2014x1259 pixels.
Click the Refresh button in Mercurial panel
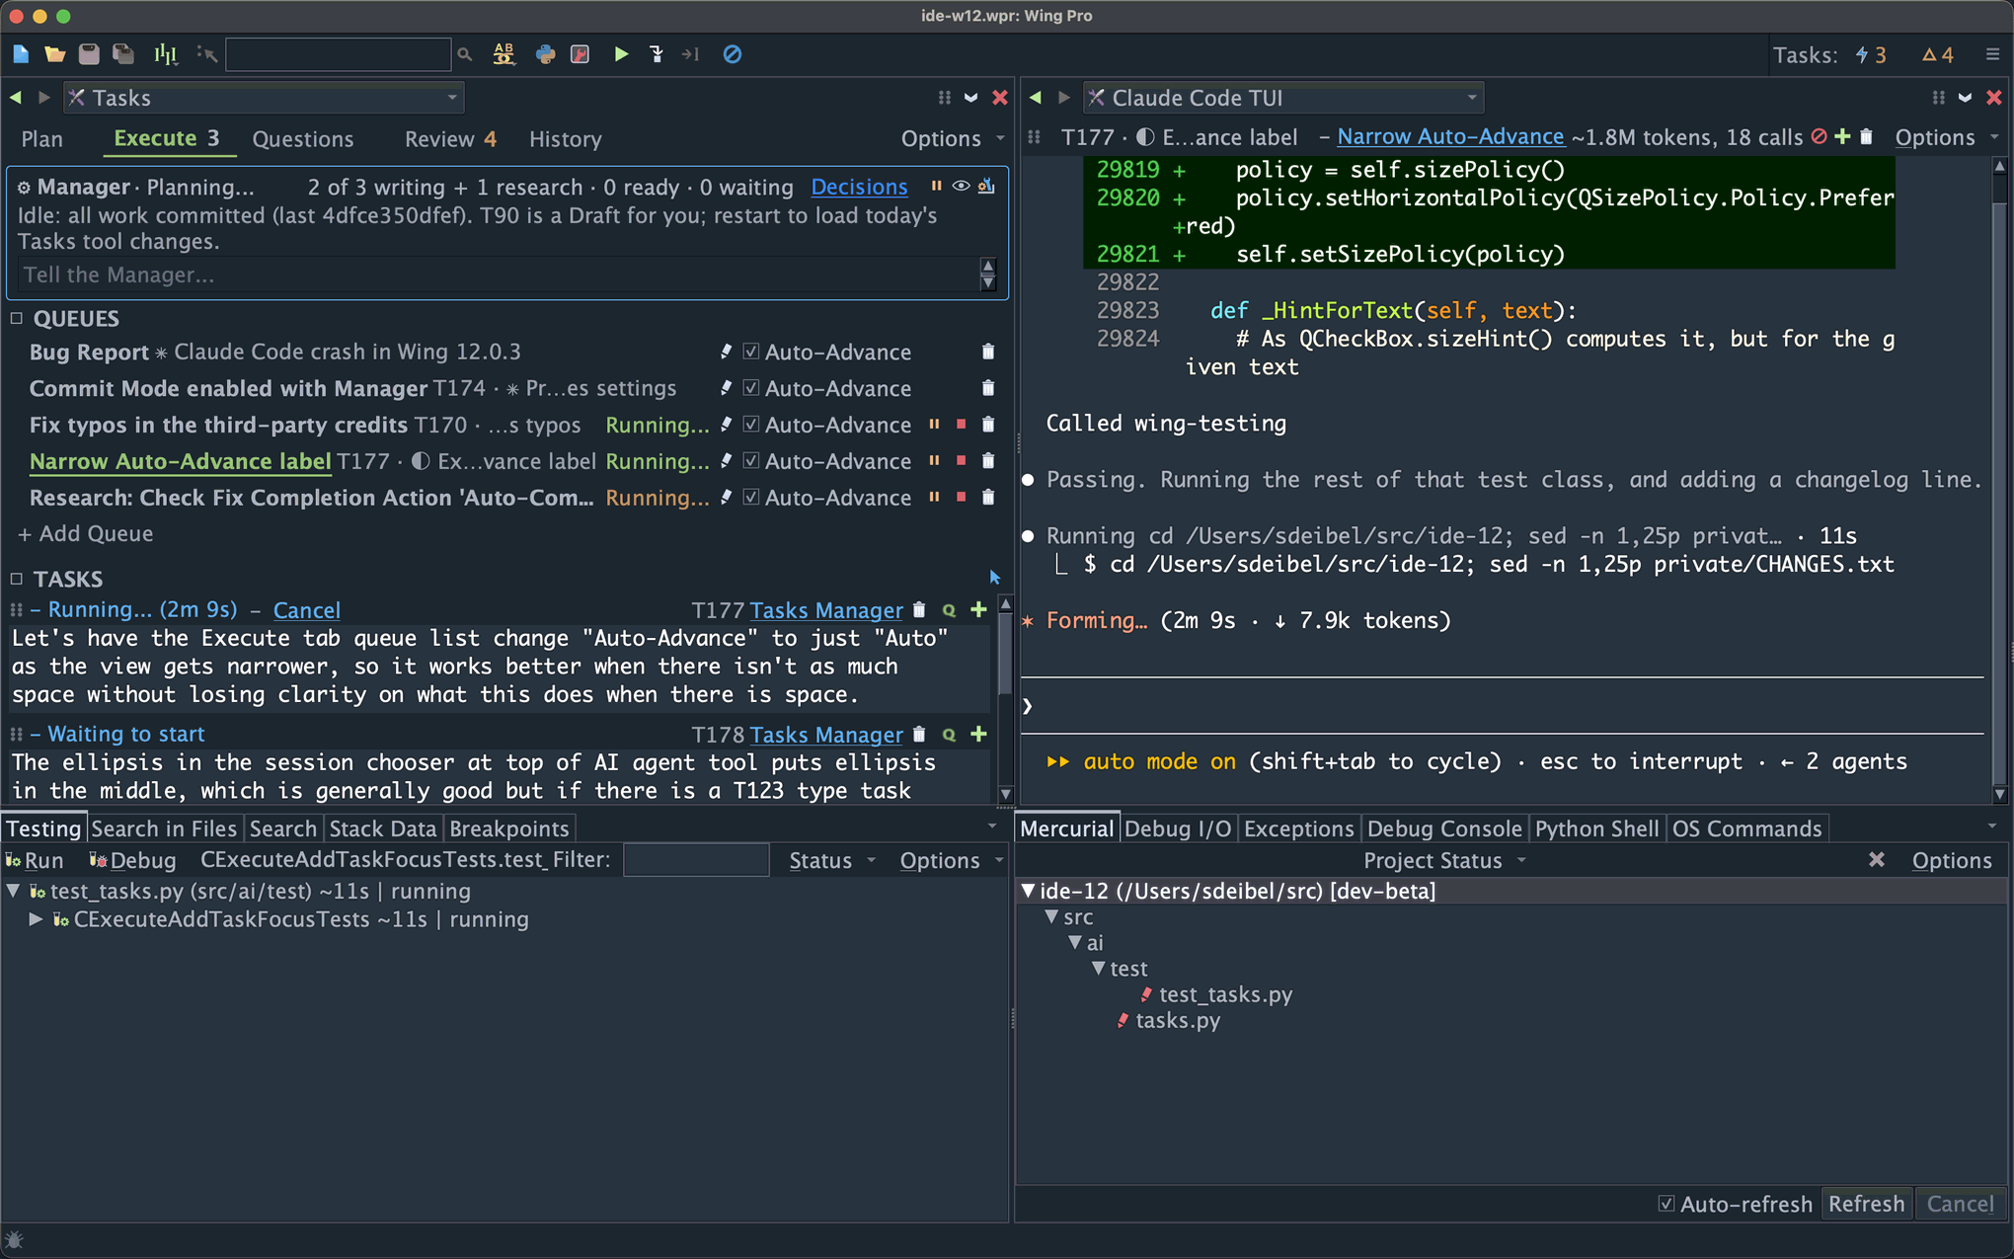[x=1866, y=1204]
